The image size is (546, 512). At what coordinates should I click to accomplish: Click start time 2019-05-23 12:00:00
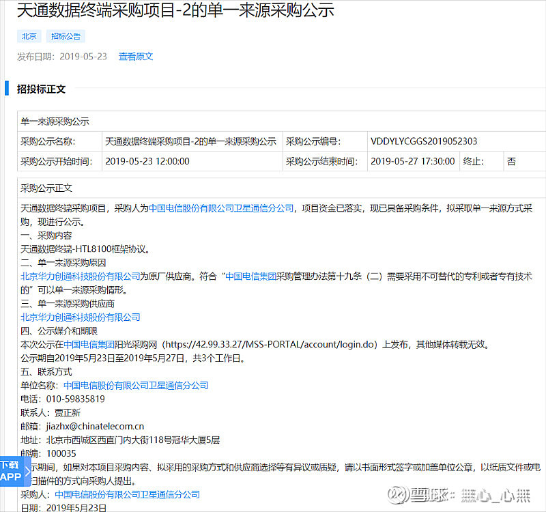pos(147,161)
